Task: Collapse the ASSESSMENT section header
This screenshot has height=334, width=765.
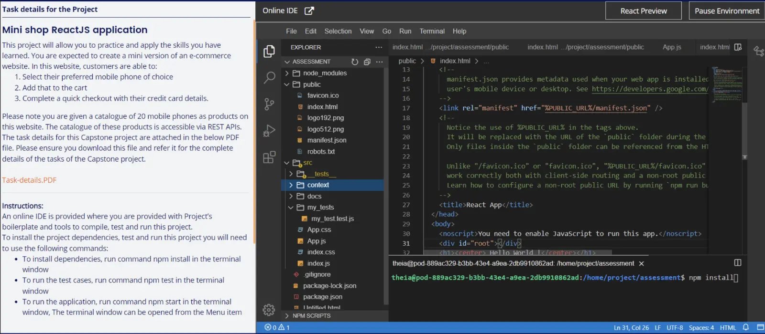Action: [x=311, y=62]
